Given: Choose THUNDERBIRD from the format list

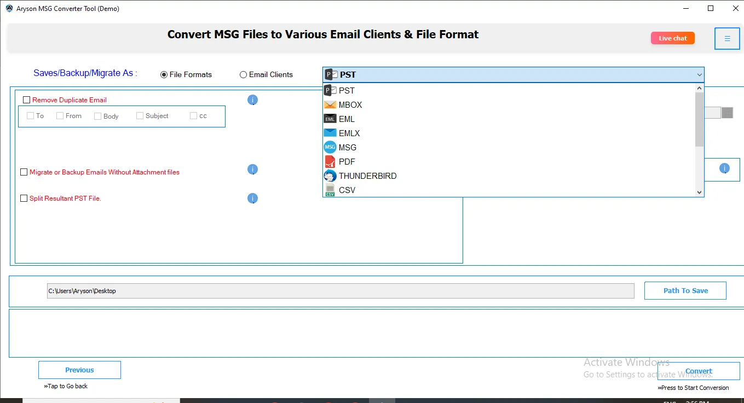Looking at the screenshot, I should (x=509, y=176).
